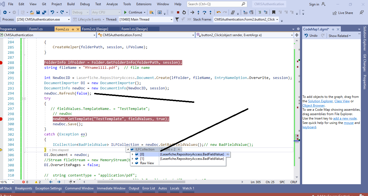Image resolution: width=368 pixels, height=196 pixels.
Task: Click the Search (Ctrl+Q) input box
Action: pyautogui.click(x=214, y=4)
